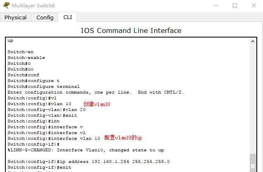263x172 pixels.
Task: Click the 'IOS Command Line Interface' heading
Action: 131,31
